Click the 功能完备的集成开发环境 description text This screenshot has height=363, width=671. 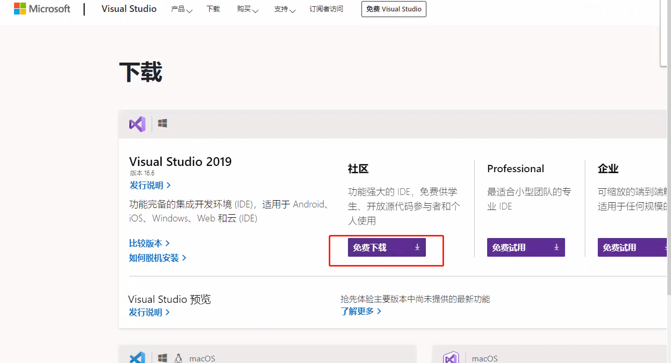click(230, 211)
